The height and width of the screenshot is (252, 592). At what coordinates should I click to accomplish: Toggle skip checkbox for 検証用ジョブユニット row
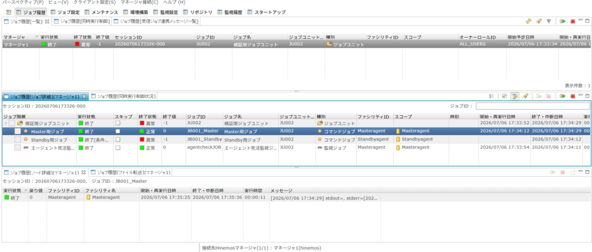pyautogui.click(x=118, y=123)
